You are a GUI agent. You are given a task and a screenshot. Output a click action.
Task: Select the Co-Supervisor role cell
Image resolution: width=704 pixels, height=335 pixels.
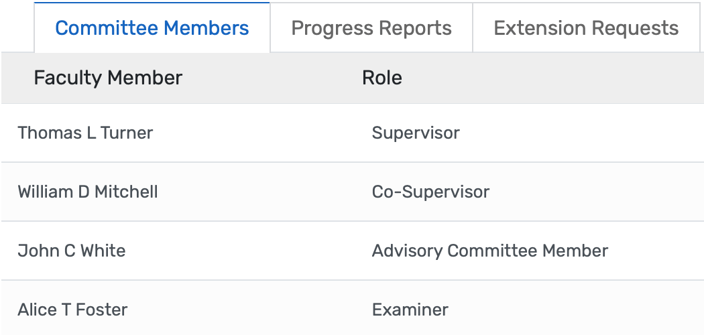coord(430,192)
